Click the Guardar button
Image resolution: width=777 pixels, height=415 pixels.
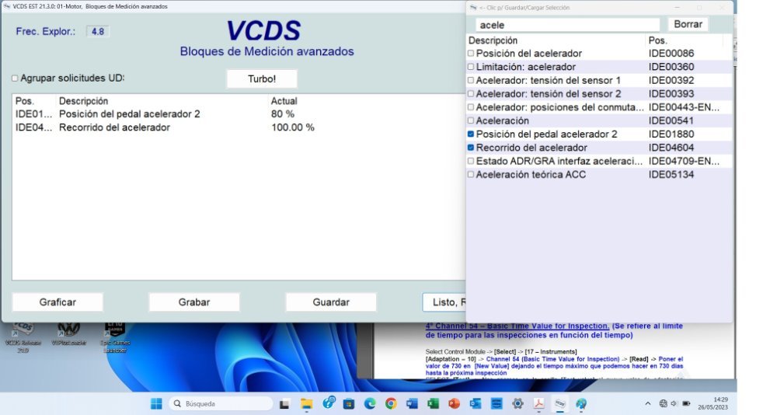pos(331,302)
